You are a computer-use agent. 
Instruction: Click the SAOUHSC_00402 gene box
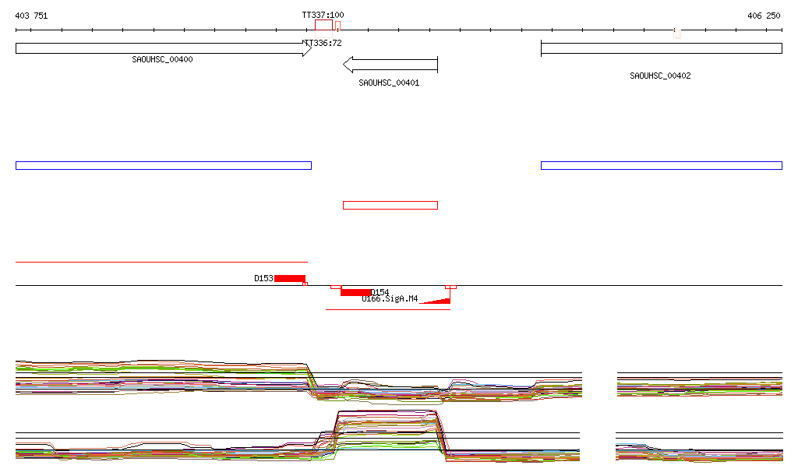click(661, 48)
